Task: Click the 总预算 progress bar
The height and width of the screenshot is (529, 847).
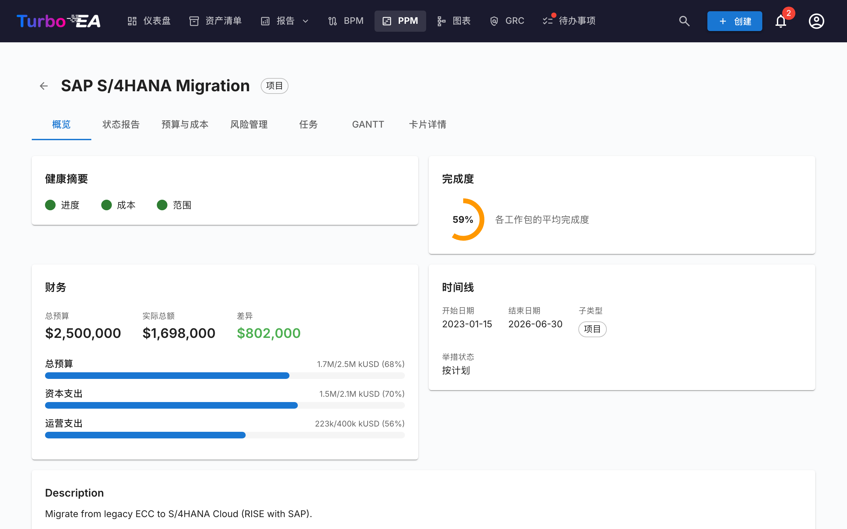Action: (x=225, y=376)
